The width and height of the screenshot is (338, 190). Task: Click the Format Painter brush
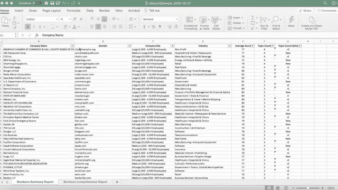pyautogui.click(x=14, y=27)
